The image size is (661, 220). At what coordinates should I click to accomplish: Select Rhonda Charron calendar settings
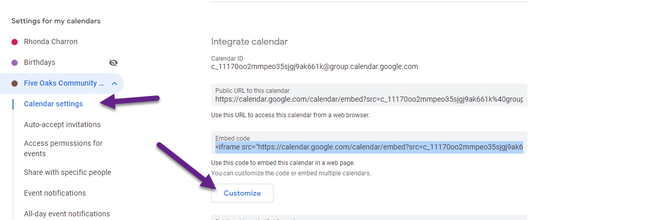tap(51, 42)
